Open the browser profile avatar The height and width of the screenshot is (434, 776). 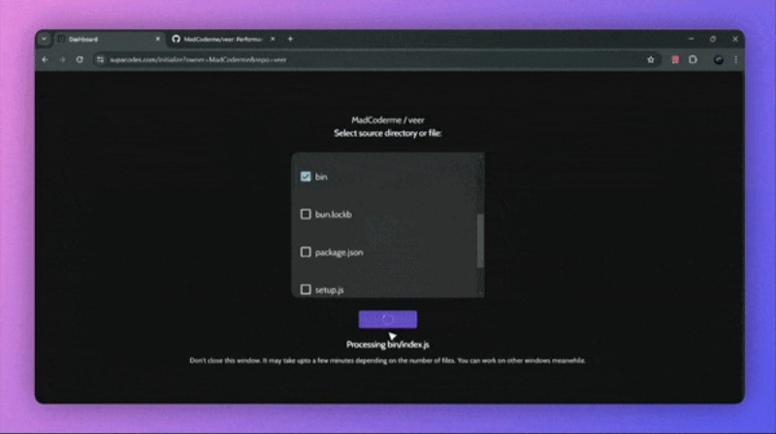tap(719, 60)
